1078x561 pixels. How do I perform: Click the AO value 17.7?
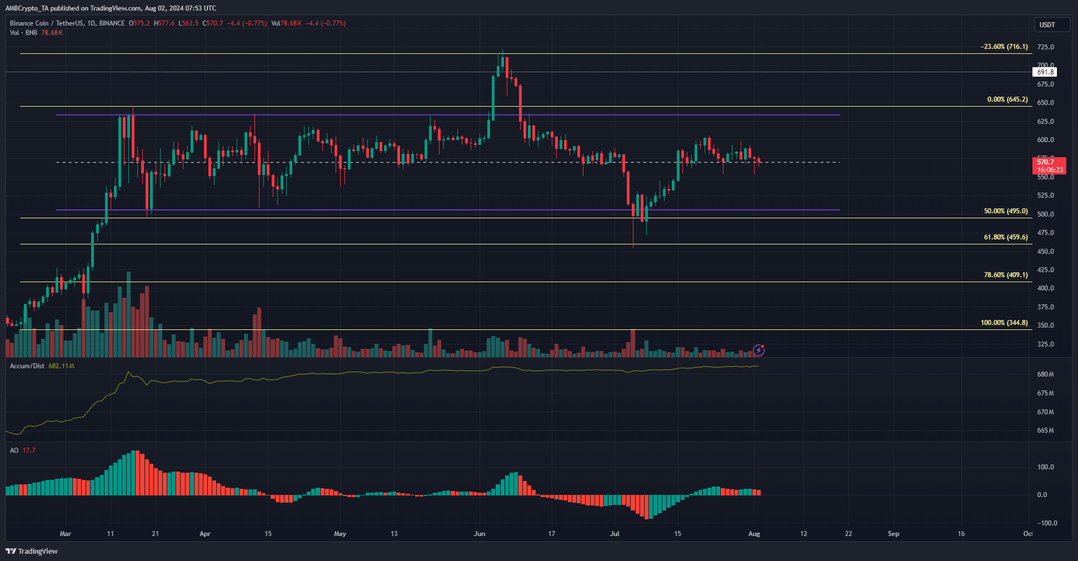point(29,450)
